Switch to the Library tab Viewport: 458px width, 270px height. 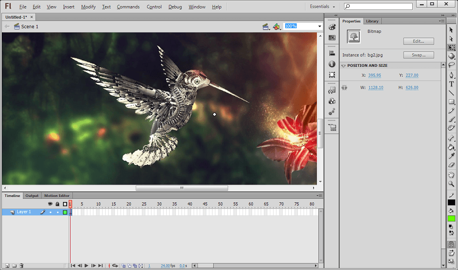click(372, 21)
